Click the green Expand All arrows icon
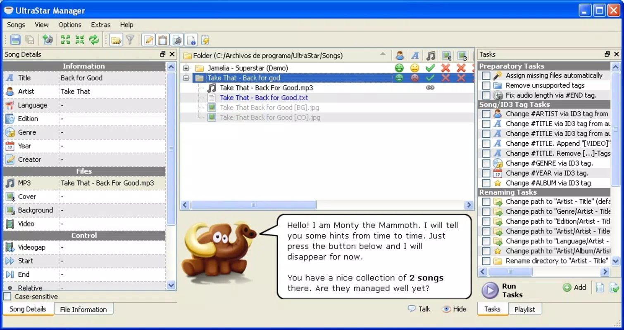Screen dimensions: 624x330 [x=65, y=40]
